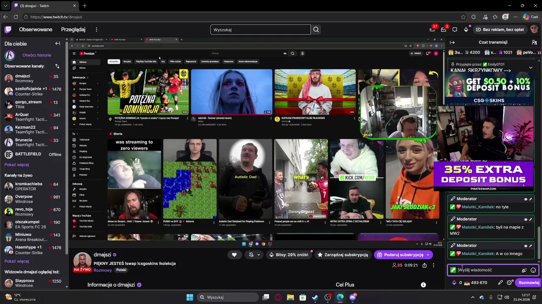Expand first Pokaż więcej under followed channels
542x304 pixels.
(17, 165)
